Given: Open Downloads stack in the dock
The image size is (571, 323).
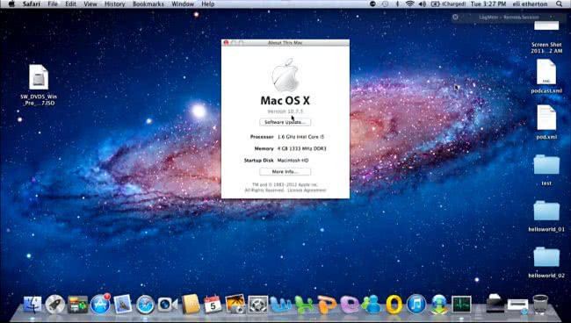Looking at the screenshot, I should [x=517, y=305].
